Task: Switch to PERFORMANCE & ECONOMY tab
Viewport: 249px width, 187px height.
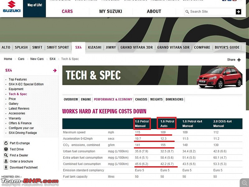Action: pyautogui.click(x=113, y=99)
